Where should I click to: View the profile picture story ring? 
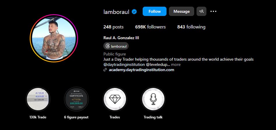tap(54, 38)
